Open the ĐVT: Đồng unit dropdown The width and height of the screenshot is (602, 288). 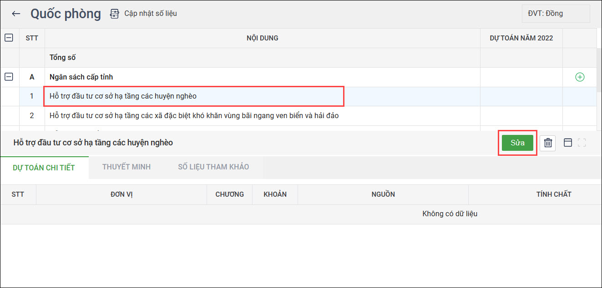click(x=556, y=14)
